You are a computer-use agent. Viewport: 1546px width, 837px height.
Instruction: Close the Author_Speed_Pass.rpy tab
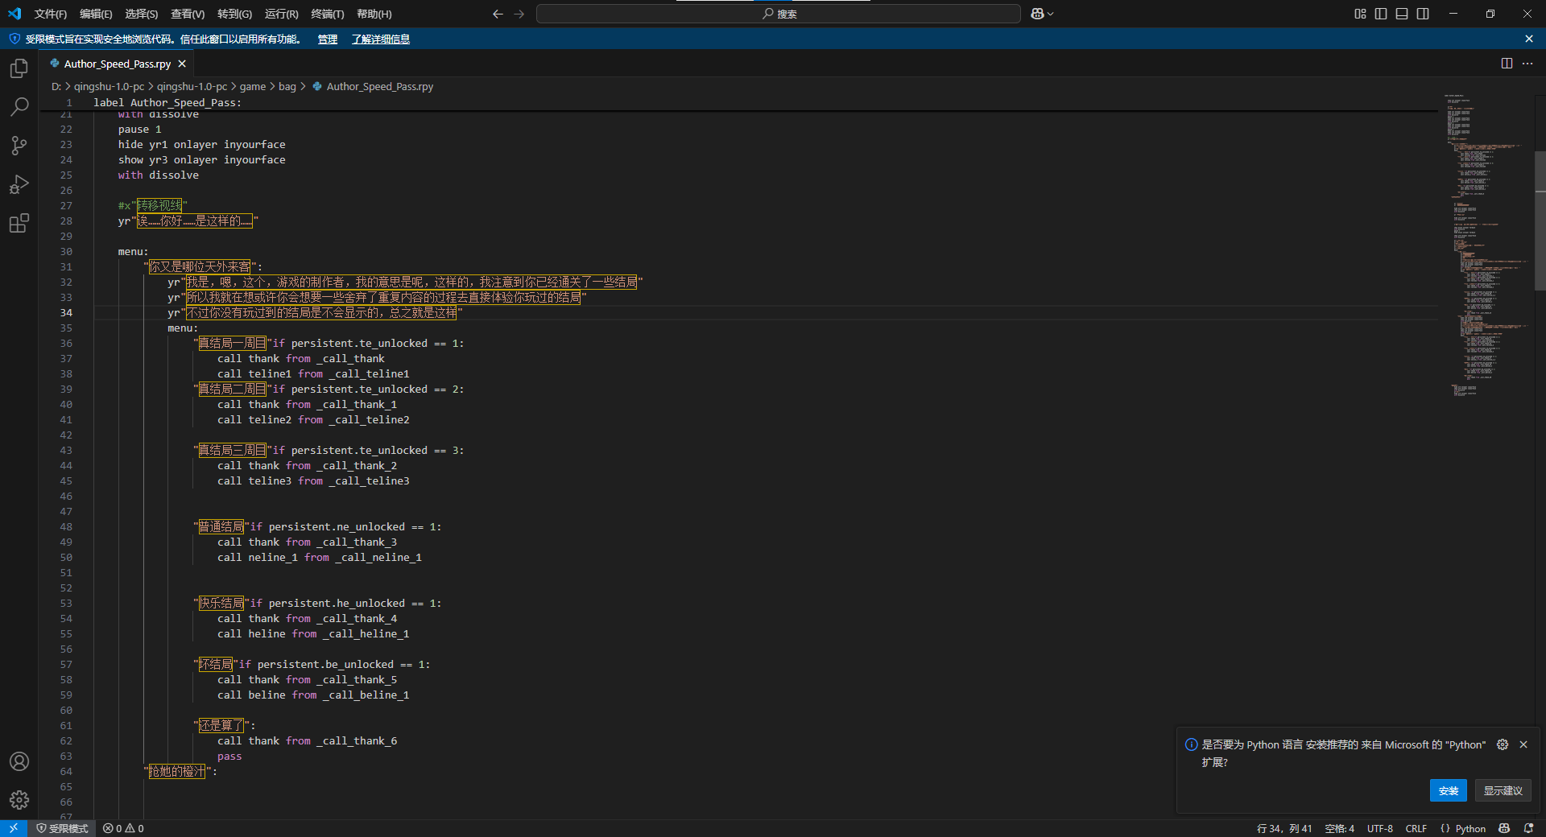pos(182,64)
